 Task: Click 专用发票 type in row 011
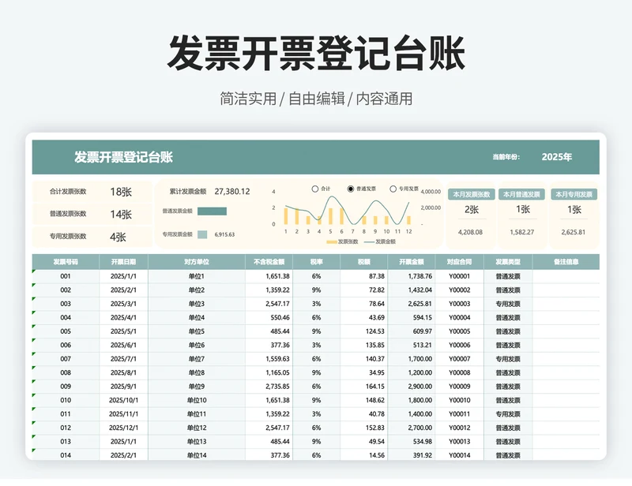pos(508,414)
